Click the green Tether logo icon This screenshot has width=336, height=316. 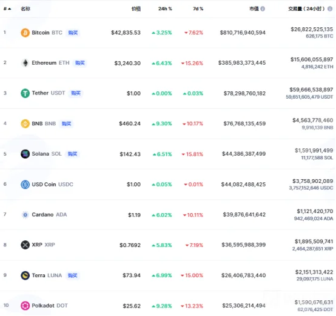point(25,93)
